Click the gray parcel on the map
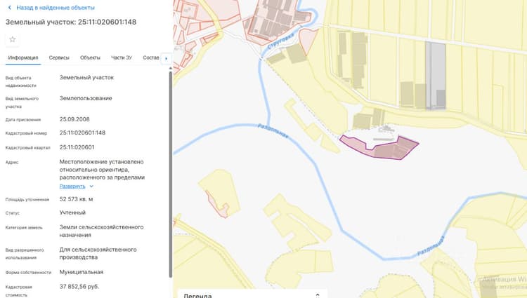 436,76
